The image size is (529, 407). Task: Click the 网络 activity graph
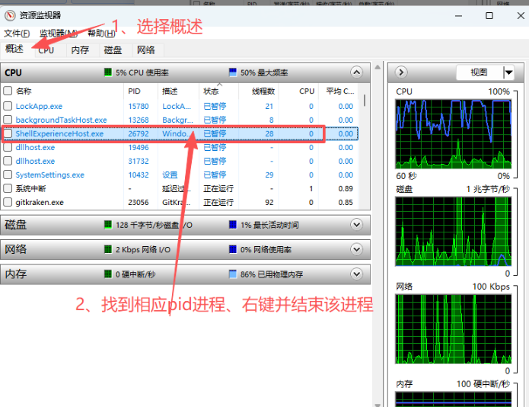[x=454, y=329]
